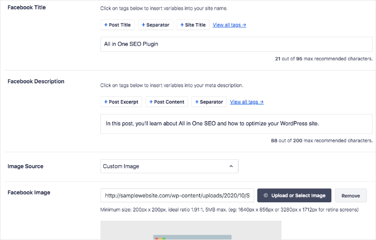Click the plus icon beside Post Excerpt
The image size is (376, 240).
(x=106, y=102)
